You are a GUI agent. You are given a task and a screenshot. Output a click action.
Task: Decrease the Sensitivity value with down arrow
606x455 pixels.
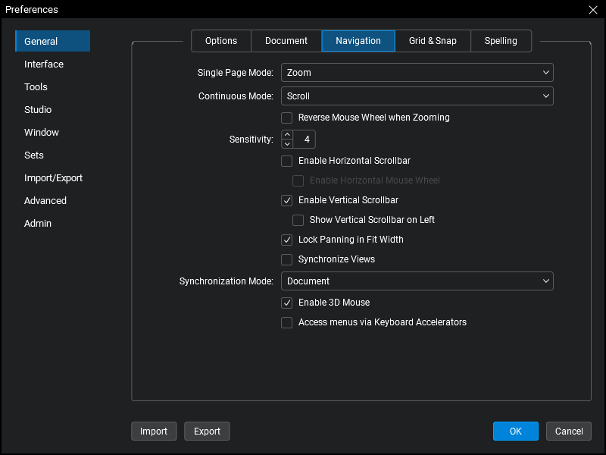coord(287,144)
